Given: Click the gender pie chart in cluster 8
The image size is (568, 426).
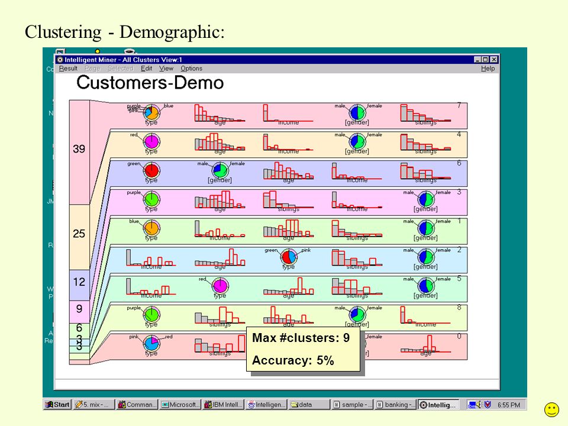Looking at the screenshot, I should (357, 314).
